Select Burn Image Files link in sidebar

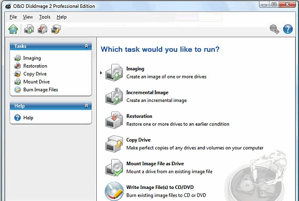pyautogui.click(x=41, y=90)
